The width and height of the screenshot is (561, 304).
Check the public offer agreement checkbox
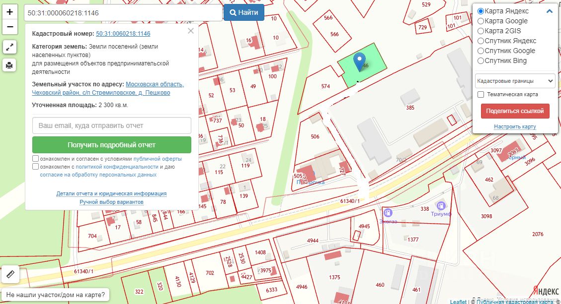pos(35,159)
